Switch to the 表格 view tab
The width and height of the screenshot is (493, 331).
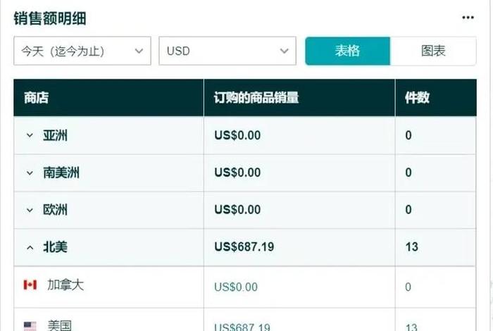coord(347,51)
